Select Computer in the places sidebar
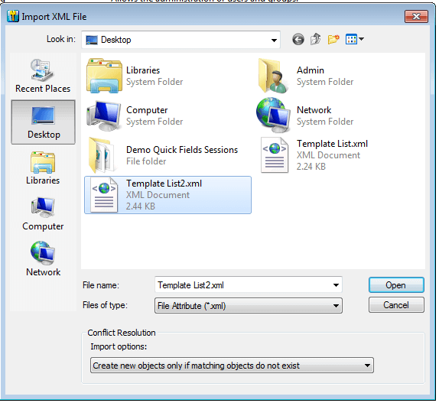 point(43,214)
